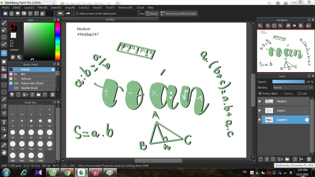Toggle visibility of Heokon layer
The image size is (315, 177).
259,101
